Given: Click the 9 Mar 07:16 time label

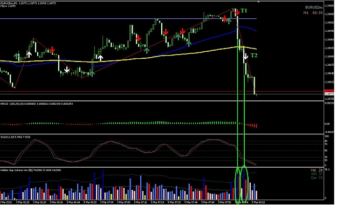Looking at the screenshot, I should coord(141,202).
